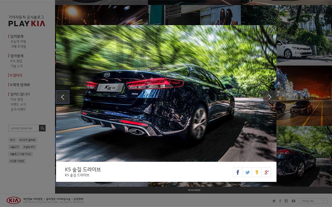Open Kia's Instagram icon in footer

286,201
